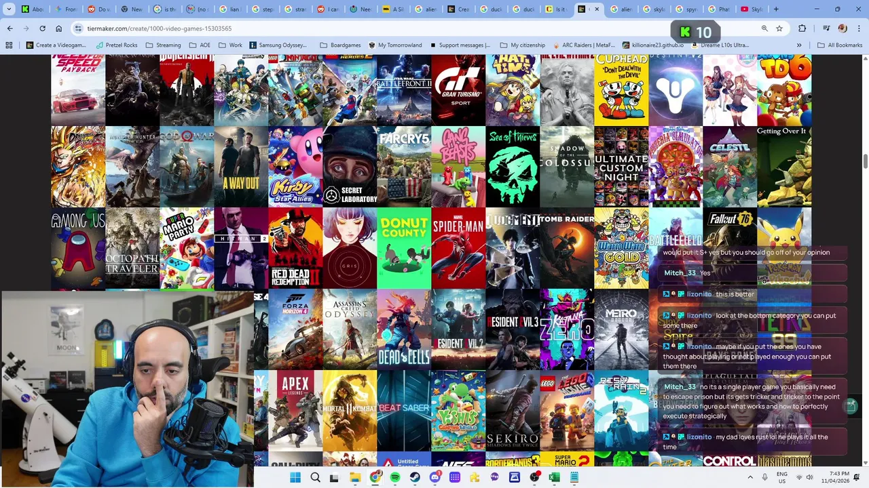
Task: Open the Boardgames bookmarks folder
Action: coord(340,45)
